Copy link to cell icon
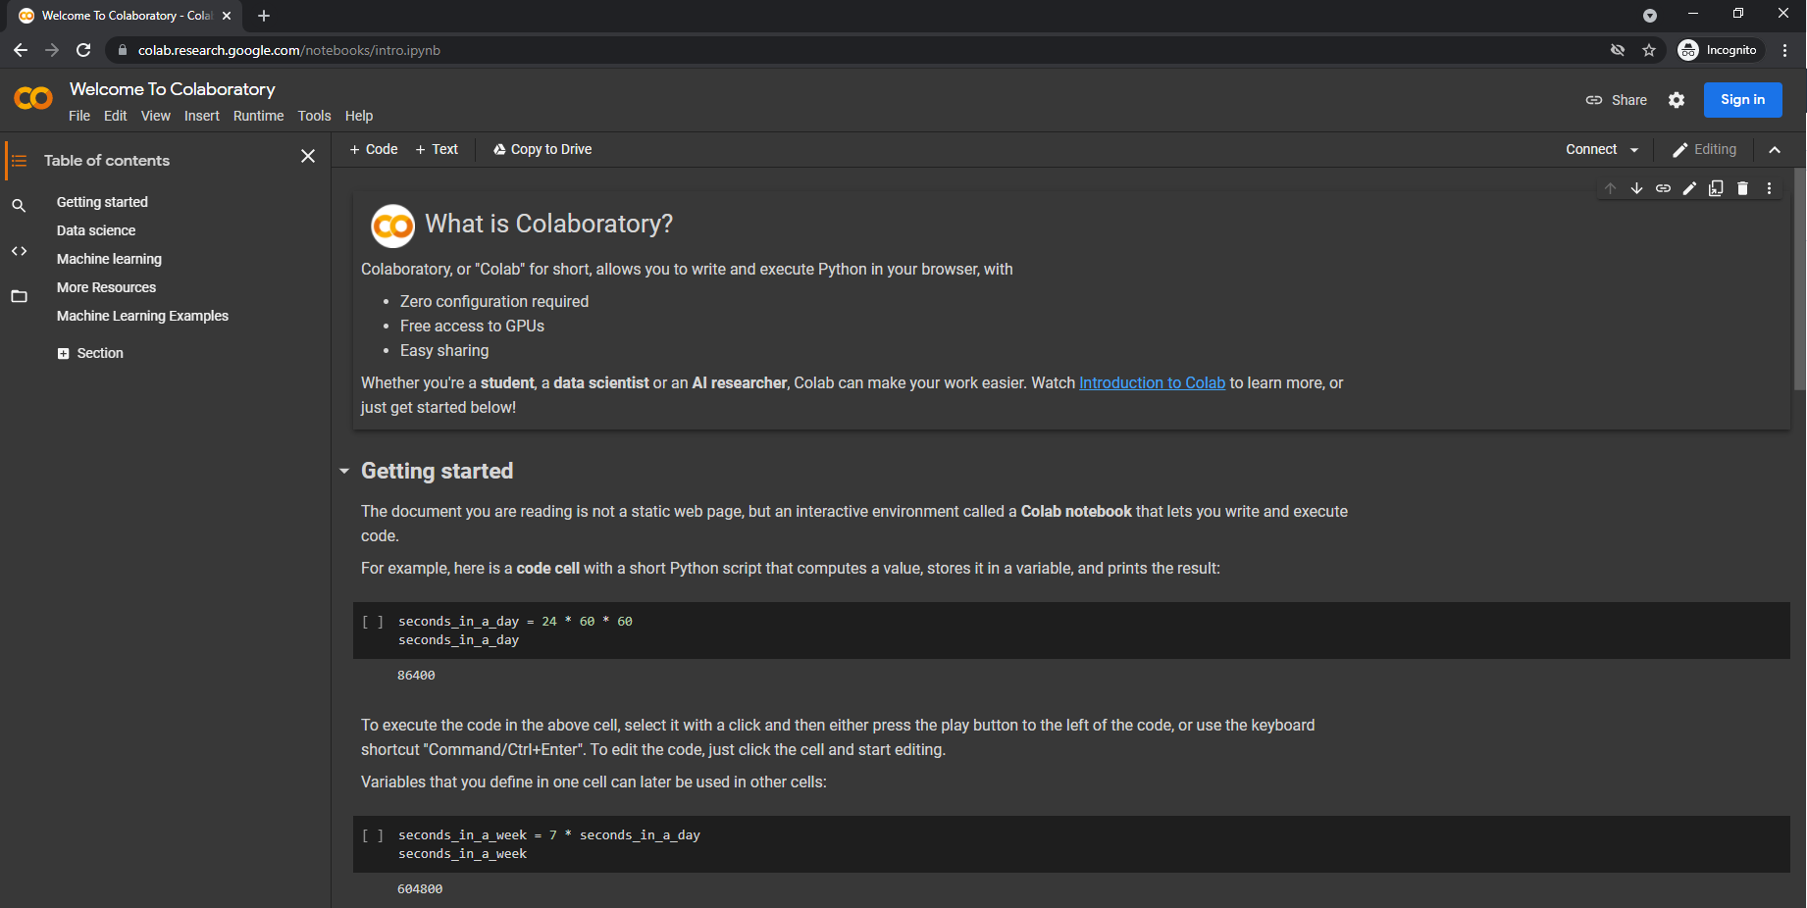Screen dimensions: 1807x908 [1663, 188]
